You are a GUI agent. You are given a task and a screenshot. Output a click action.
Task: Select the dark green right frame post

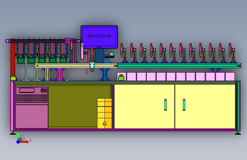[x=238, y=106]
